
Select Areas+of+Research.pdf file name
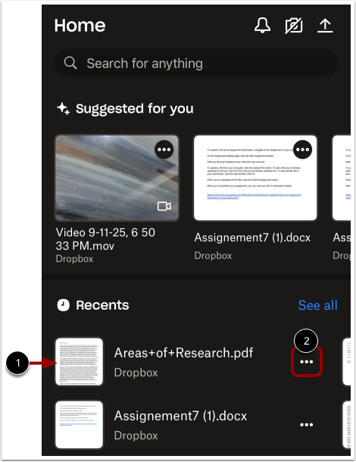(x=183, y=353)
